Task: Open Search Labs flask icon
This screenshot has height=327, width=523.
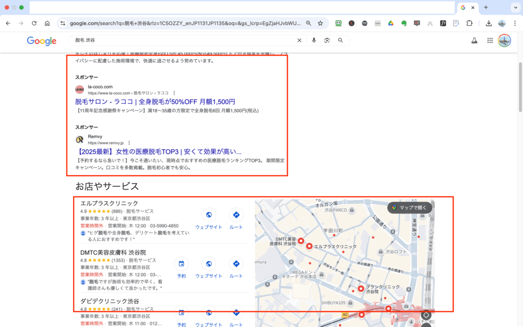Action: (x=474, y=41)
